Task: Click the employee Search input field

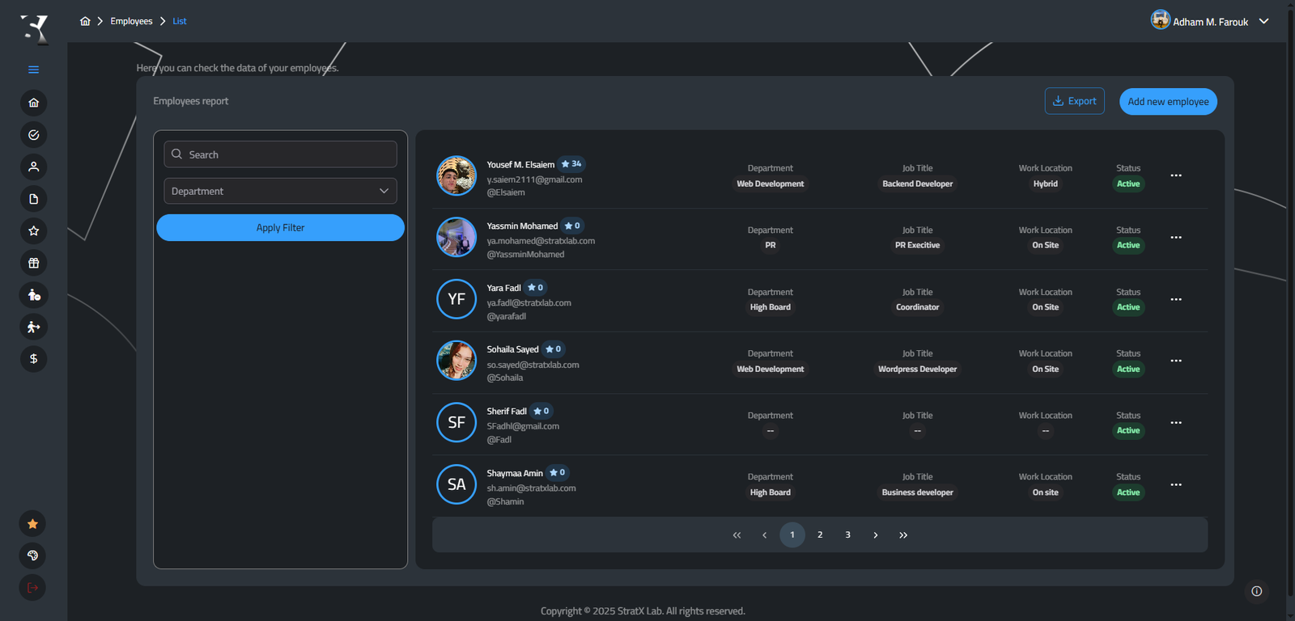Action: tap(280, 154)
